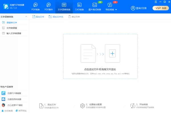Select 输入文字转语音 in sidebar
The height and width of the screenshot is (113, 171).
15,33
